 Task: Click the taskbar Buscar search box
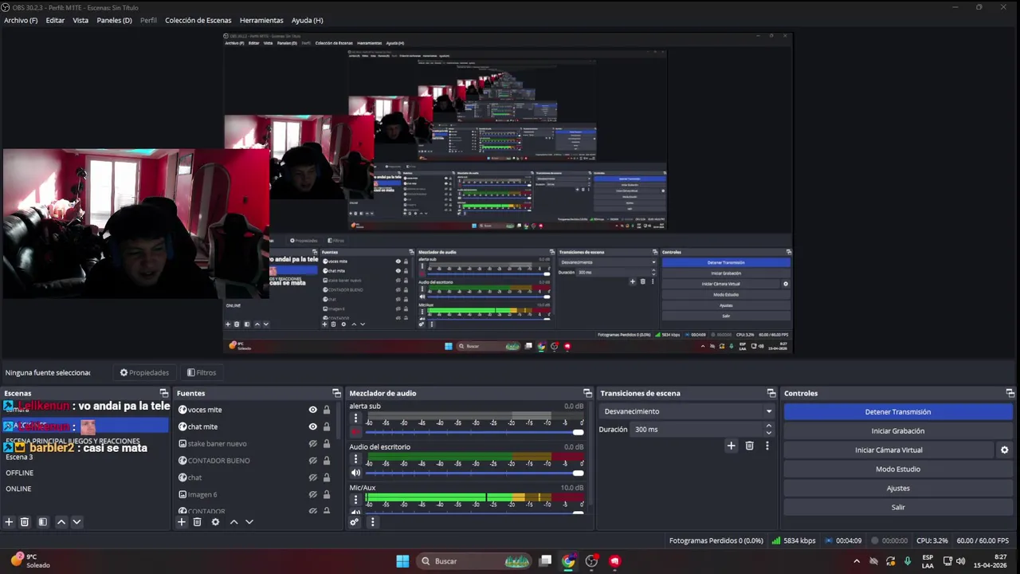(475, 561)
